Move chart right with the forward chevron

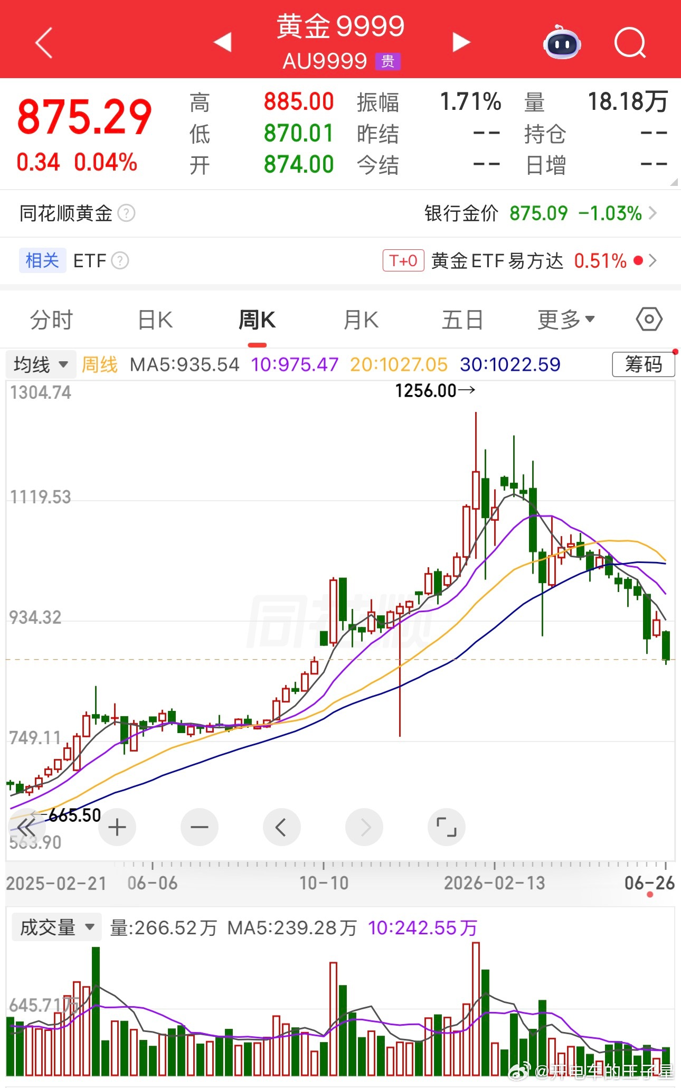pyautogui.click(x=364, y=827)
